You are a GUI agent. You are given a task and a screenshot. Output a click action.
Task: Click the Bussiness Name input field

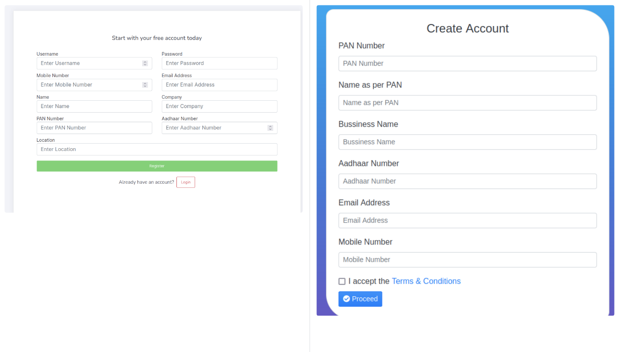tap(467, 142)
